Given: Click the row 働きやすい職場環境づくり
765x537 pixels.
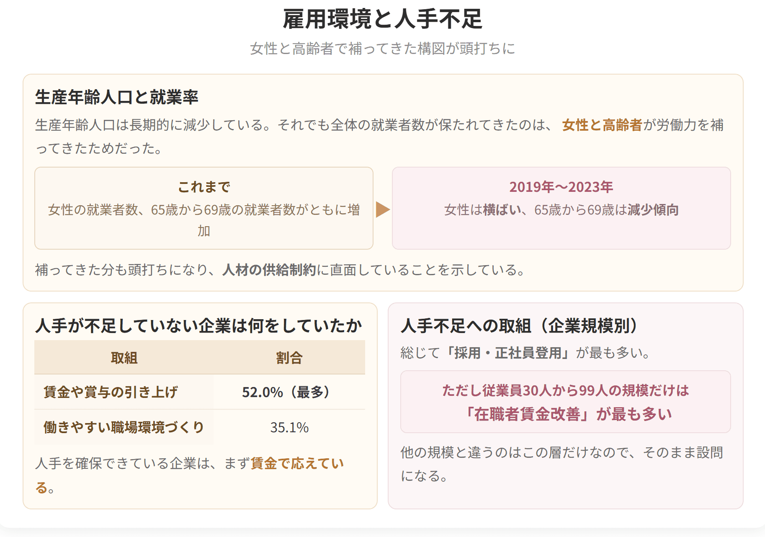Looking at the screenshot, I should click(200, 427).
